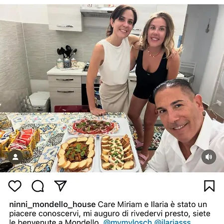The height and width of the screenshot is (224, 224).
Task: Open the @mymylosch mention
Action: pyautogui.click(x=127, y=222)
